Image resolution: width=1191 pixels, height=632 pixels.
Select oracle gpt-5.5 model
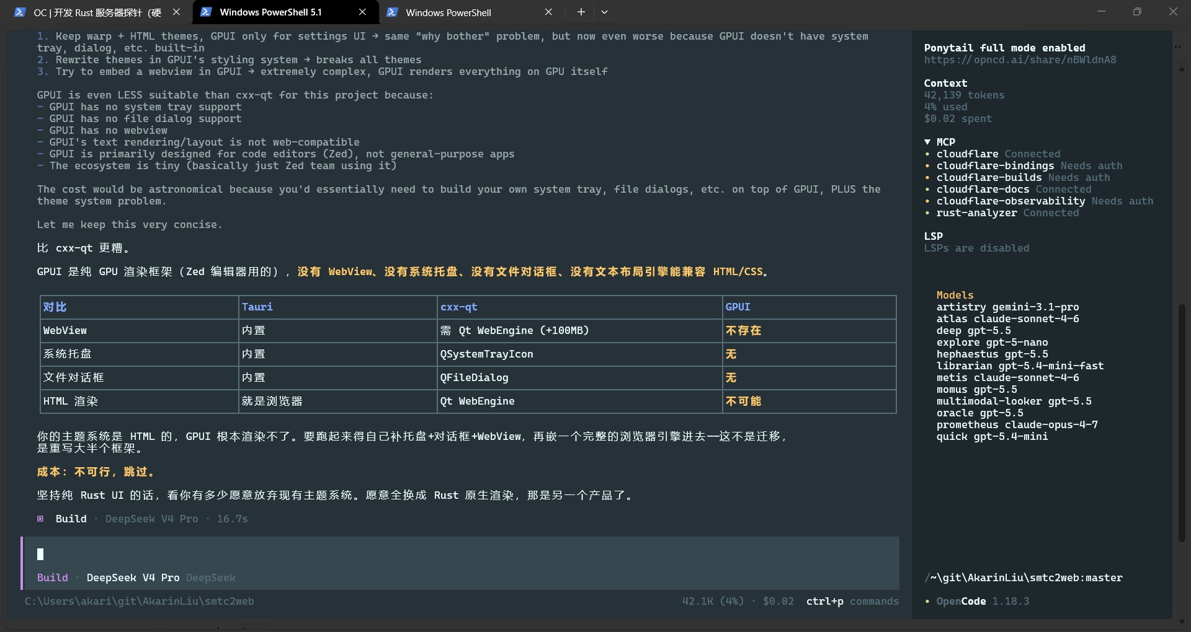(x=979, y=413)
